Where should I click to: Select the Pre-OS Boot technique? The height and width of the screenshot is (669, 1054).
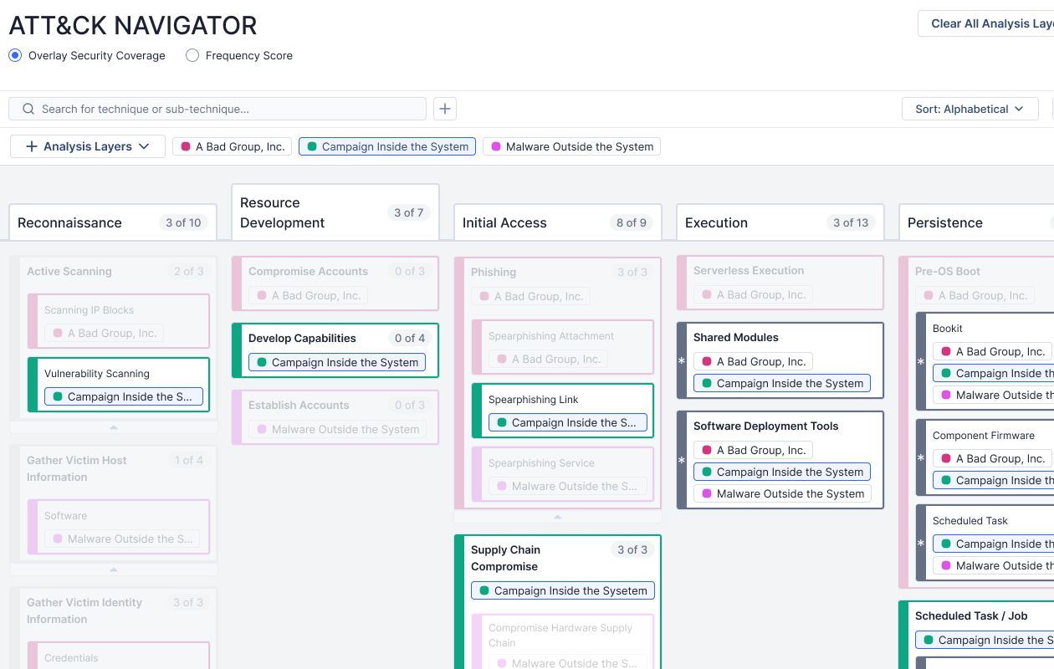click(948, 271)
